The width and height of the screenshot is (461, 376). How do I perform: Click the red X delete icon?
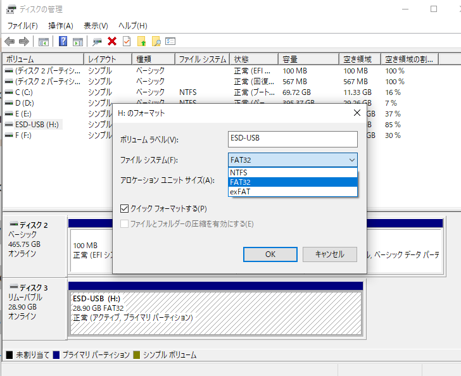coord(112,41)
